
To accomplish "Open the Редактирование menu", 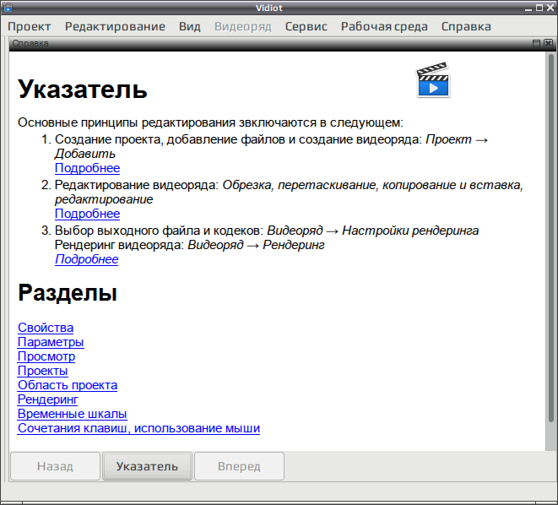I will 115,26.
